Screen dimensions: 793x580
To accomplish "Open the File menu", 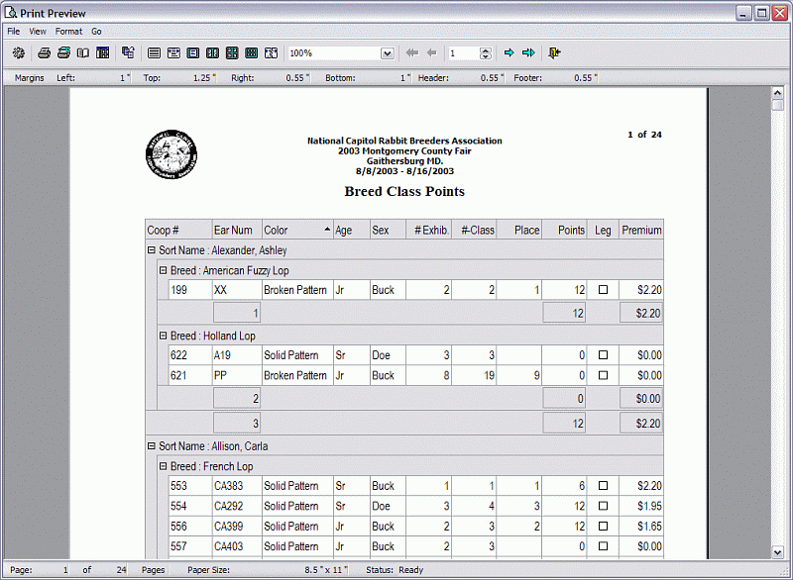I will (x=14, y=32).
